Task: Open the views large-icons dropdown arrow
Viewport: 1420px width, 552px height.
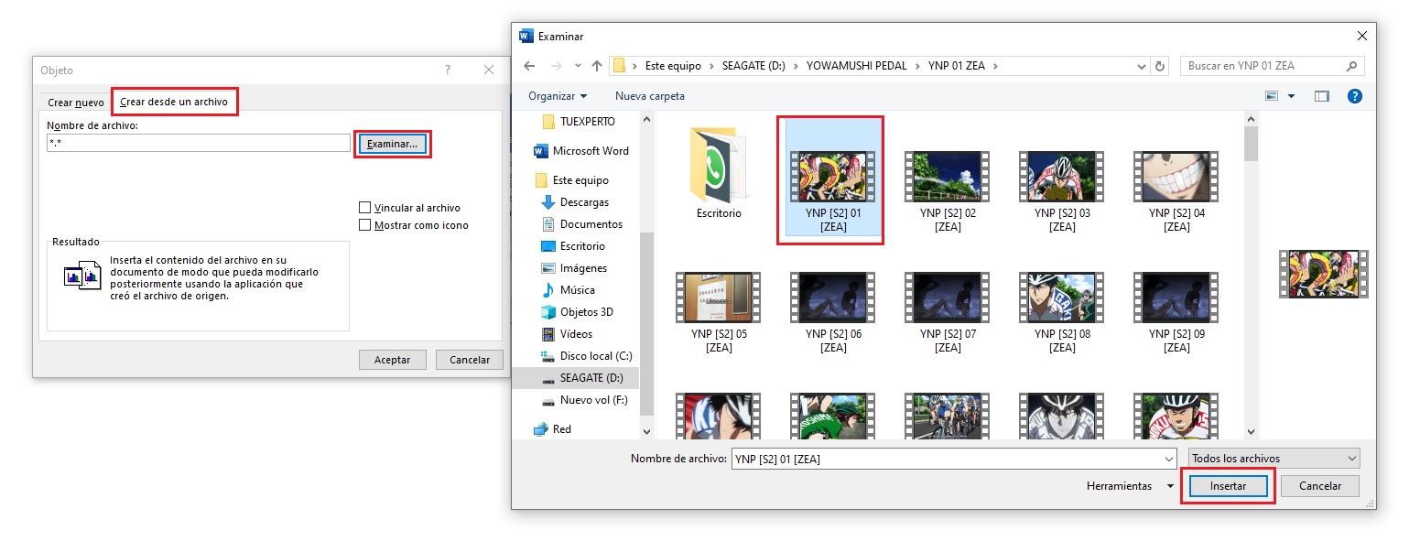Action: pos(1291,95)
